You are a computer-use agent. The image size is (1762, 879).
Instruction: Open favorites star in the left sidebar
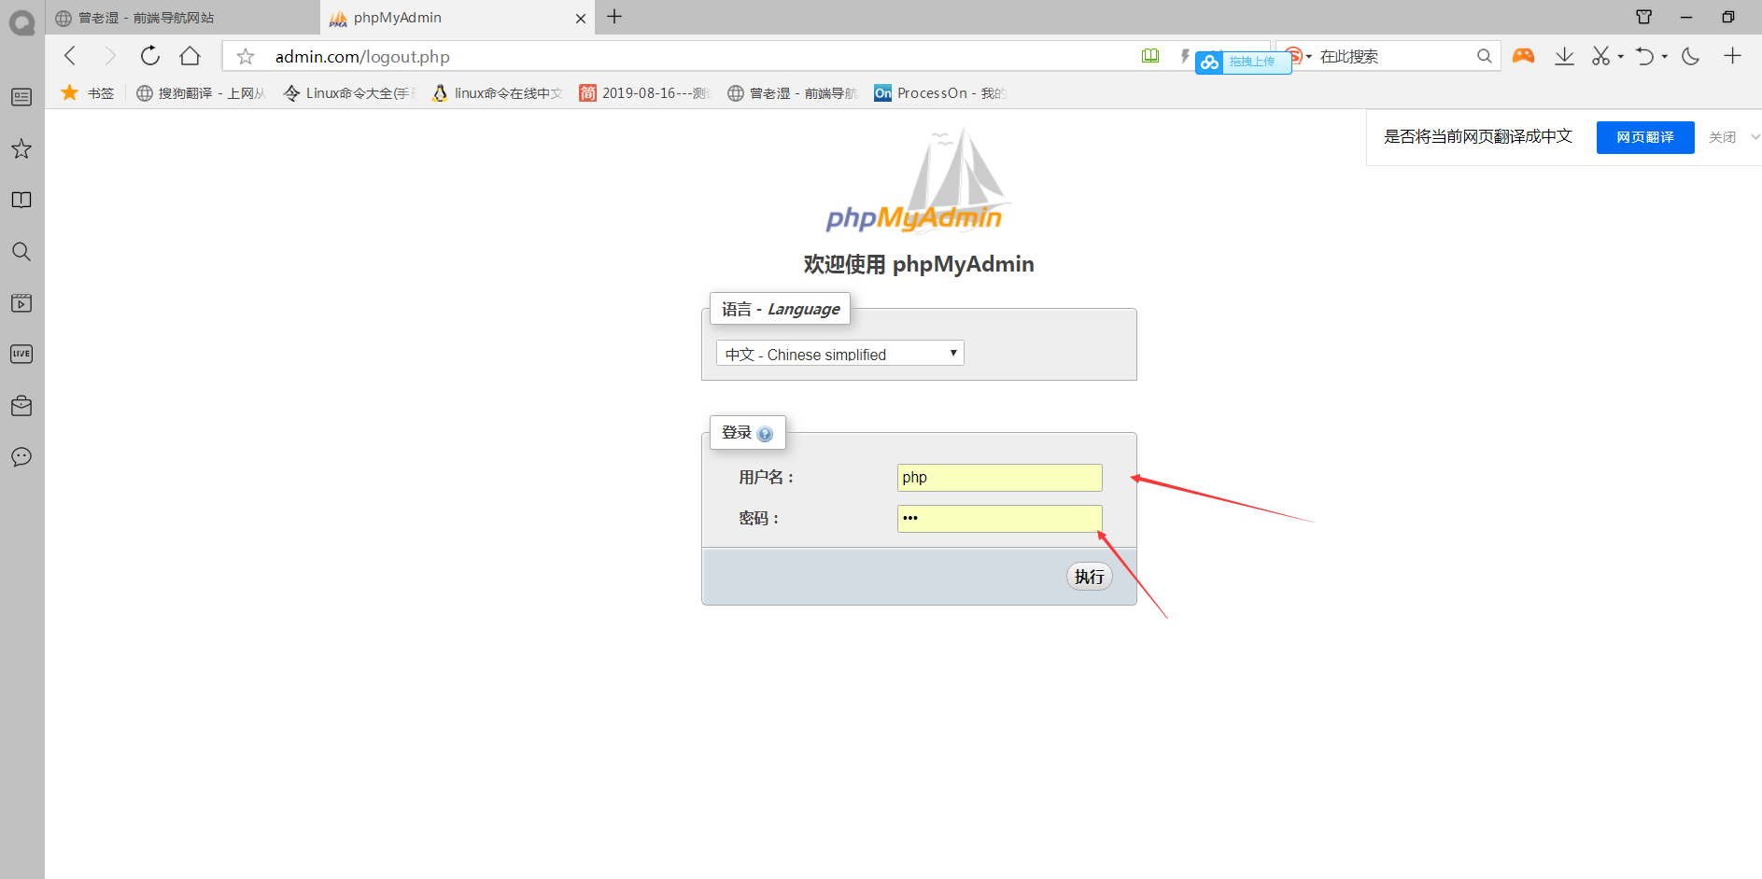[x=21, y=148]
